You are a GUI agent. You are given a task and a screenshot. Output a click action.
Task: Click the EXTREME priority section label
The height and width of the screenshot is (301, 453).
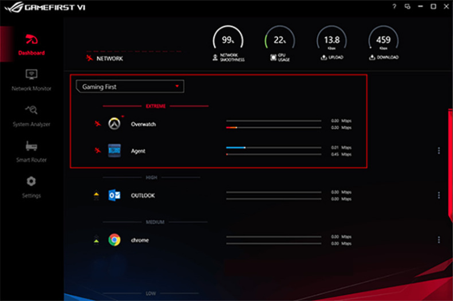tap(156, 106)
